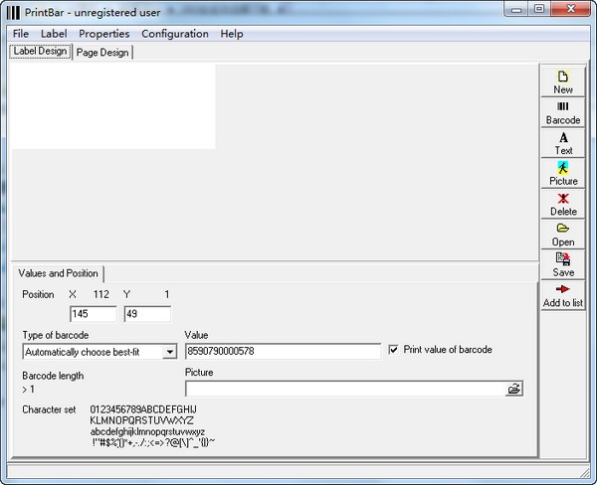The height and width of the screenshot is (485, 597).
Task: Toggle Print value of barcode checkbox
Action: (x=393, y=349)
